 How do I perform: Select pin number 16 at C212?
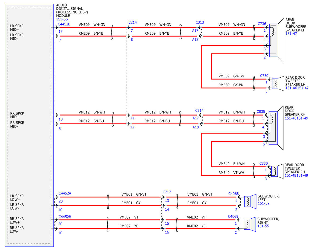click(167, 232)
